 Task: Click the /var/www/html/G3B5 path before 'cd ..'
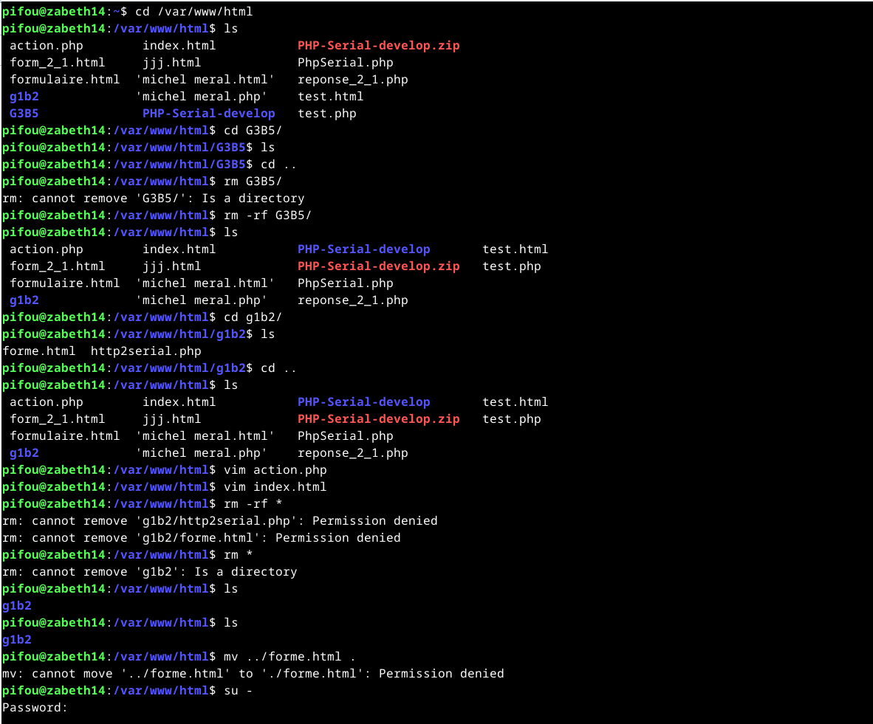coord(179,165)
